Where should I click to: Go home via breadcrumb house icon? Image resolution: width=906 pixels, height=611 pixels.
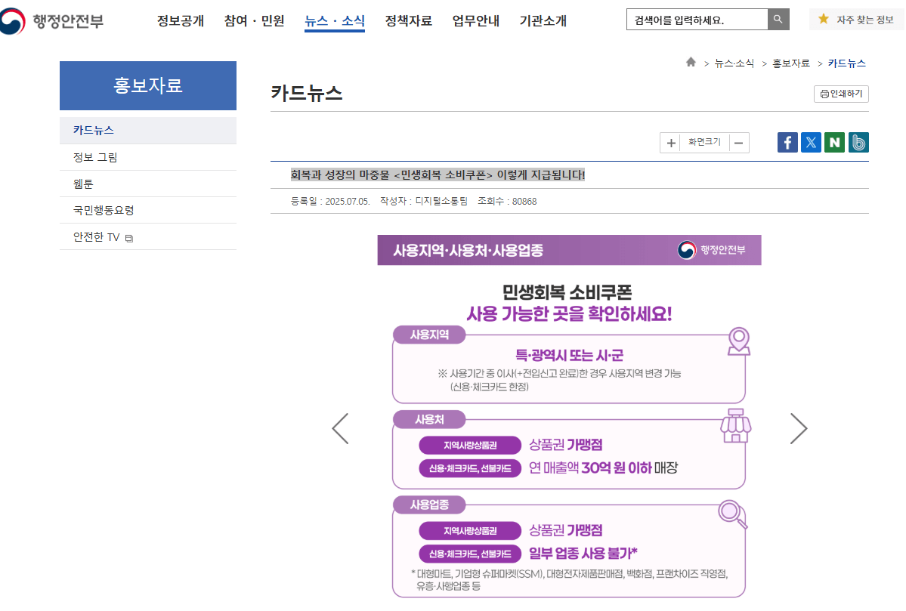pyautogui.click(x=691, y=63)
